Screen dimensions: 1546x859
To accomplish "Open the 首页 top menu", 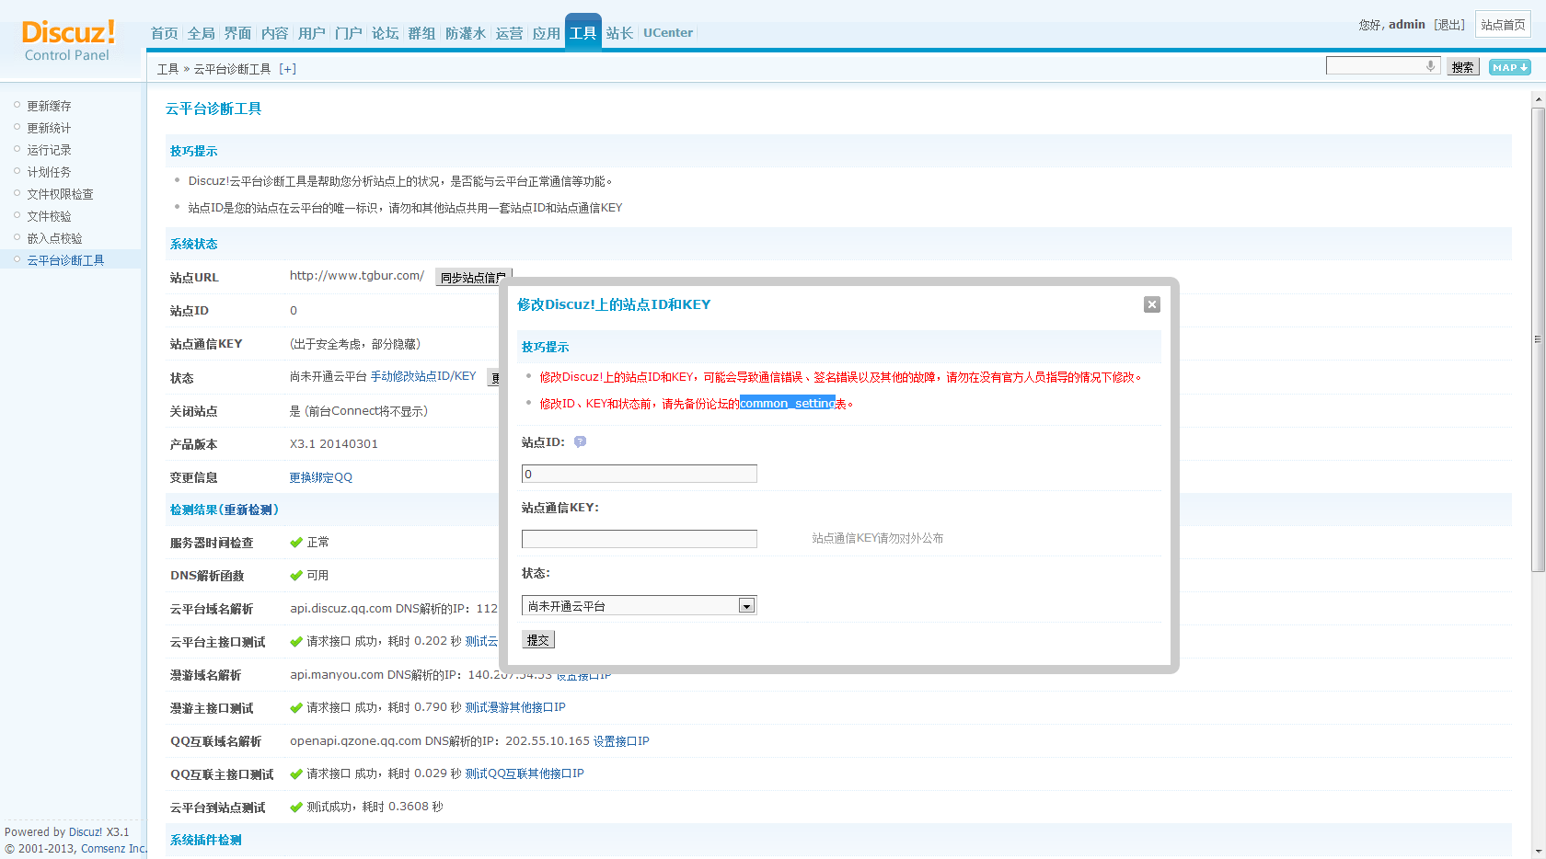I will point(165,33).
